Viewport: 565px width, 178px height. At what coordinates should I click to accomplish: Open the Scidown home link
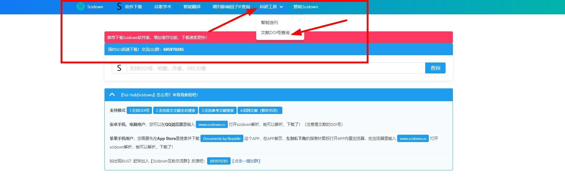click(95, 7)
